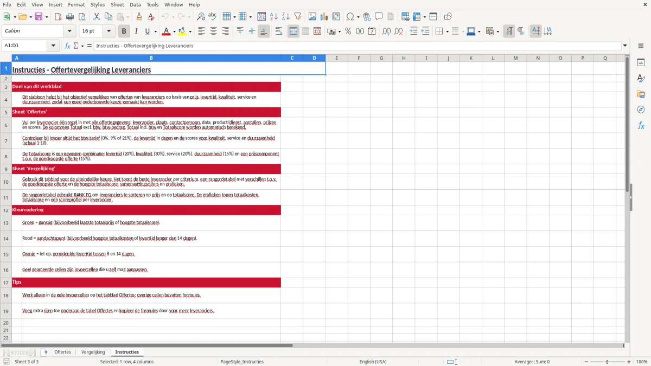Screen dimensions: 651x366
Task: Save the document with the floppy icon
Action: tap(39, 17)
